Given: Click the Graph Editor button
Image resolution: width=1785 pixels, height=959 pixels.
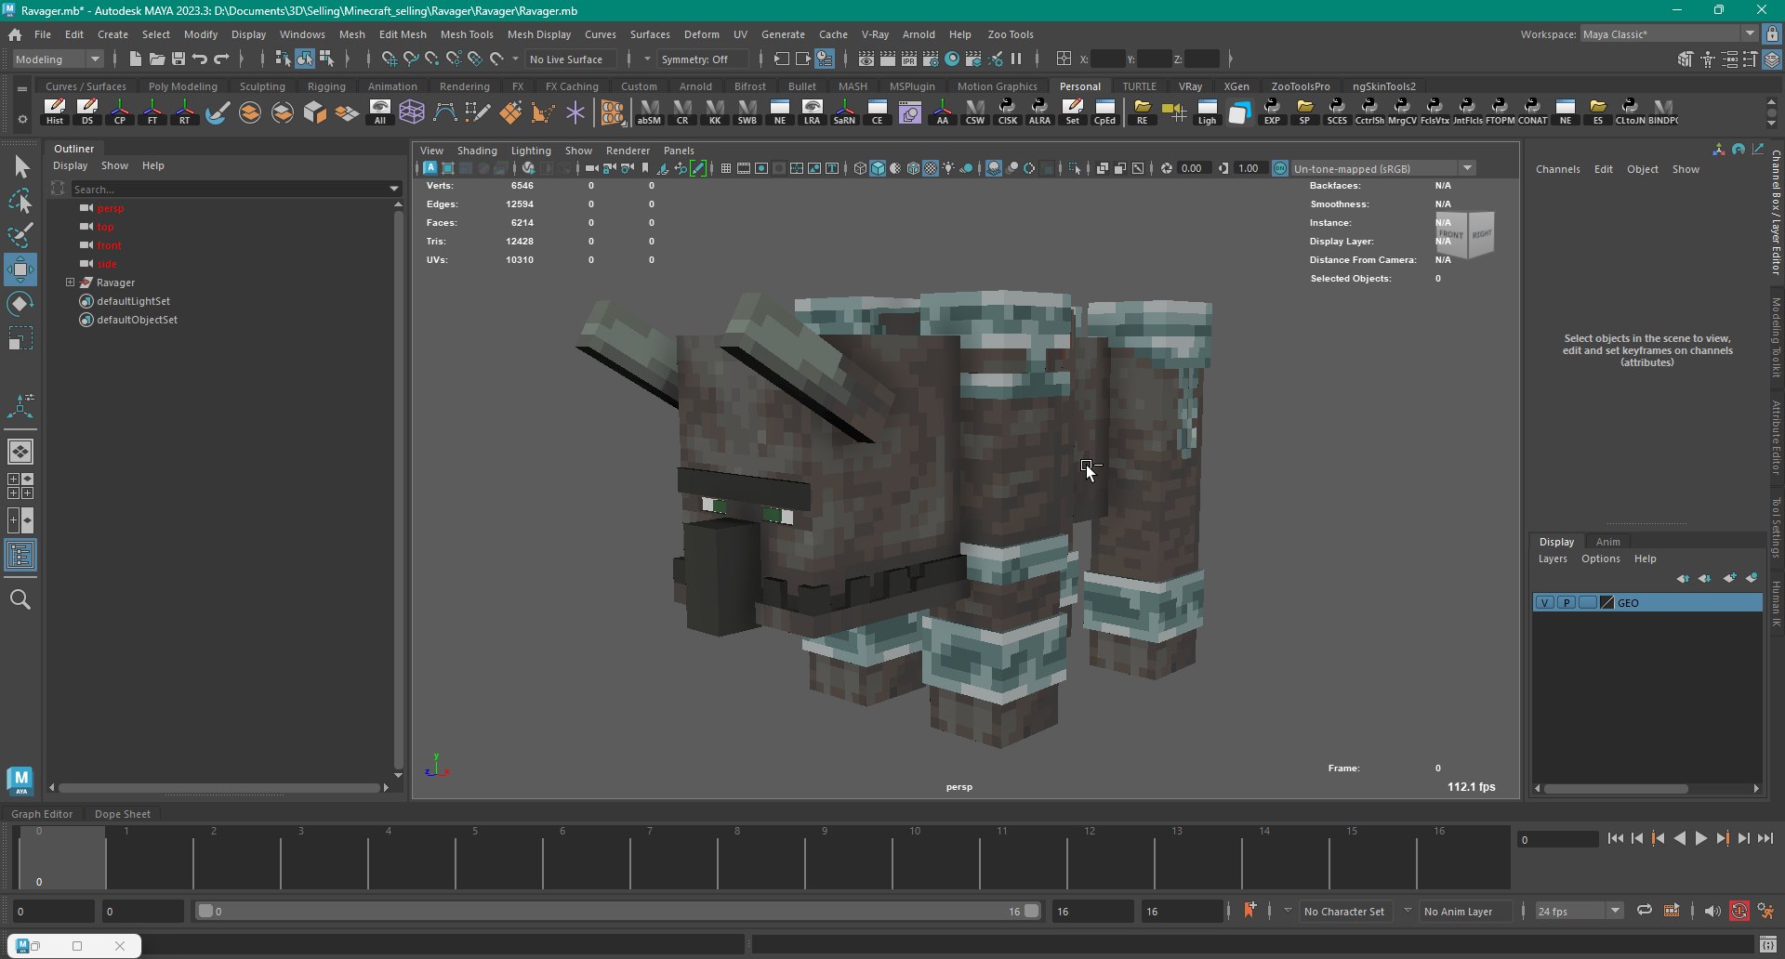Looking at the screenshot, I should point(42,813).
